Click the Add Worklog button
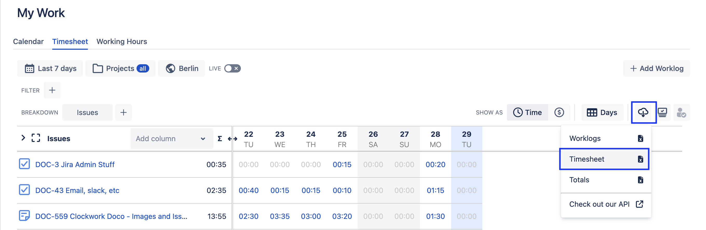Image resolution: width=706 pixels, height=230 pixels. click(656, 68)
